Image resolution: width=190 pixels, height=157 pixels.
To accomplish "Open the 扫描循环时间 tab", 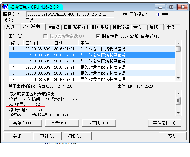I will (76, 27).
